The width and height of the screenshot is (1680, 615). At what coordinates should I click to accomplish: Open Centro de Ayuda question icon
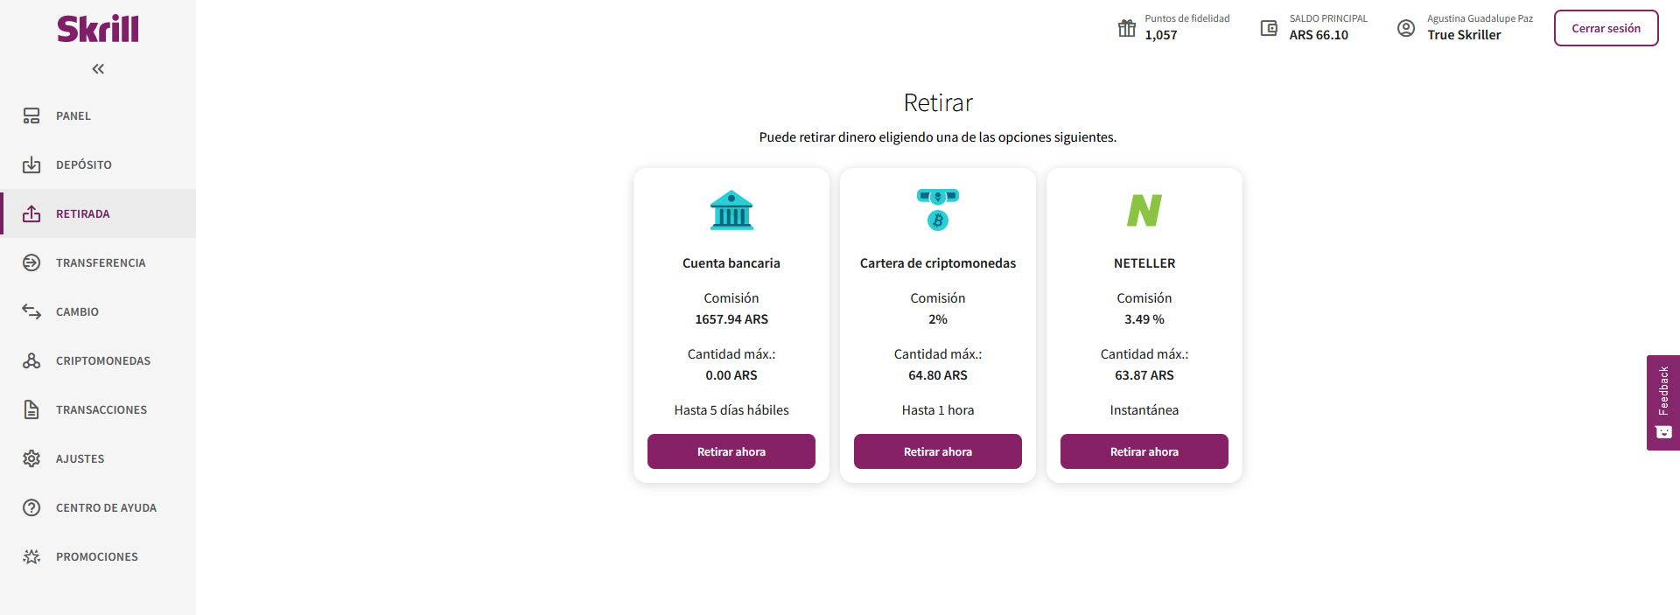point(31,507)
